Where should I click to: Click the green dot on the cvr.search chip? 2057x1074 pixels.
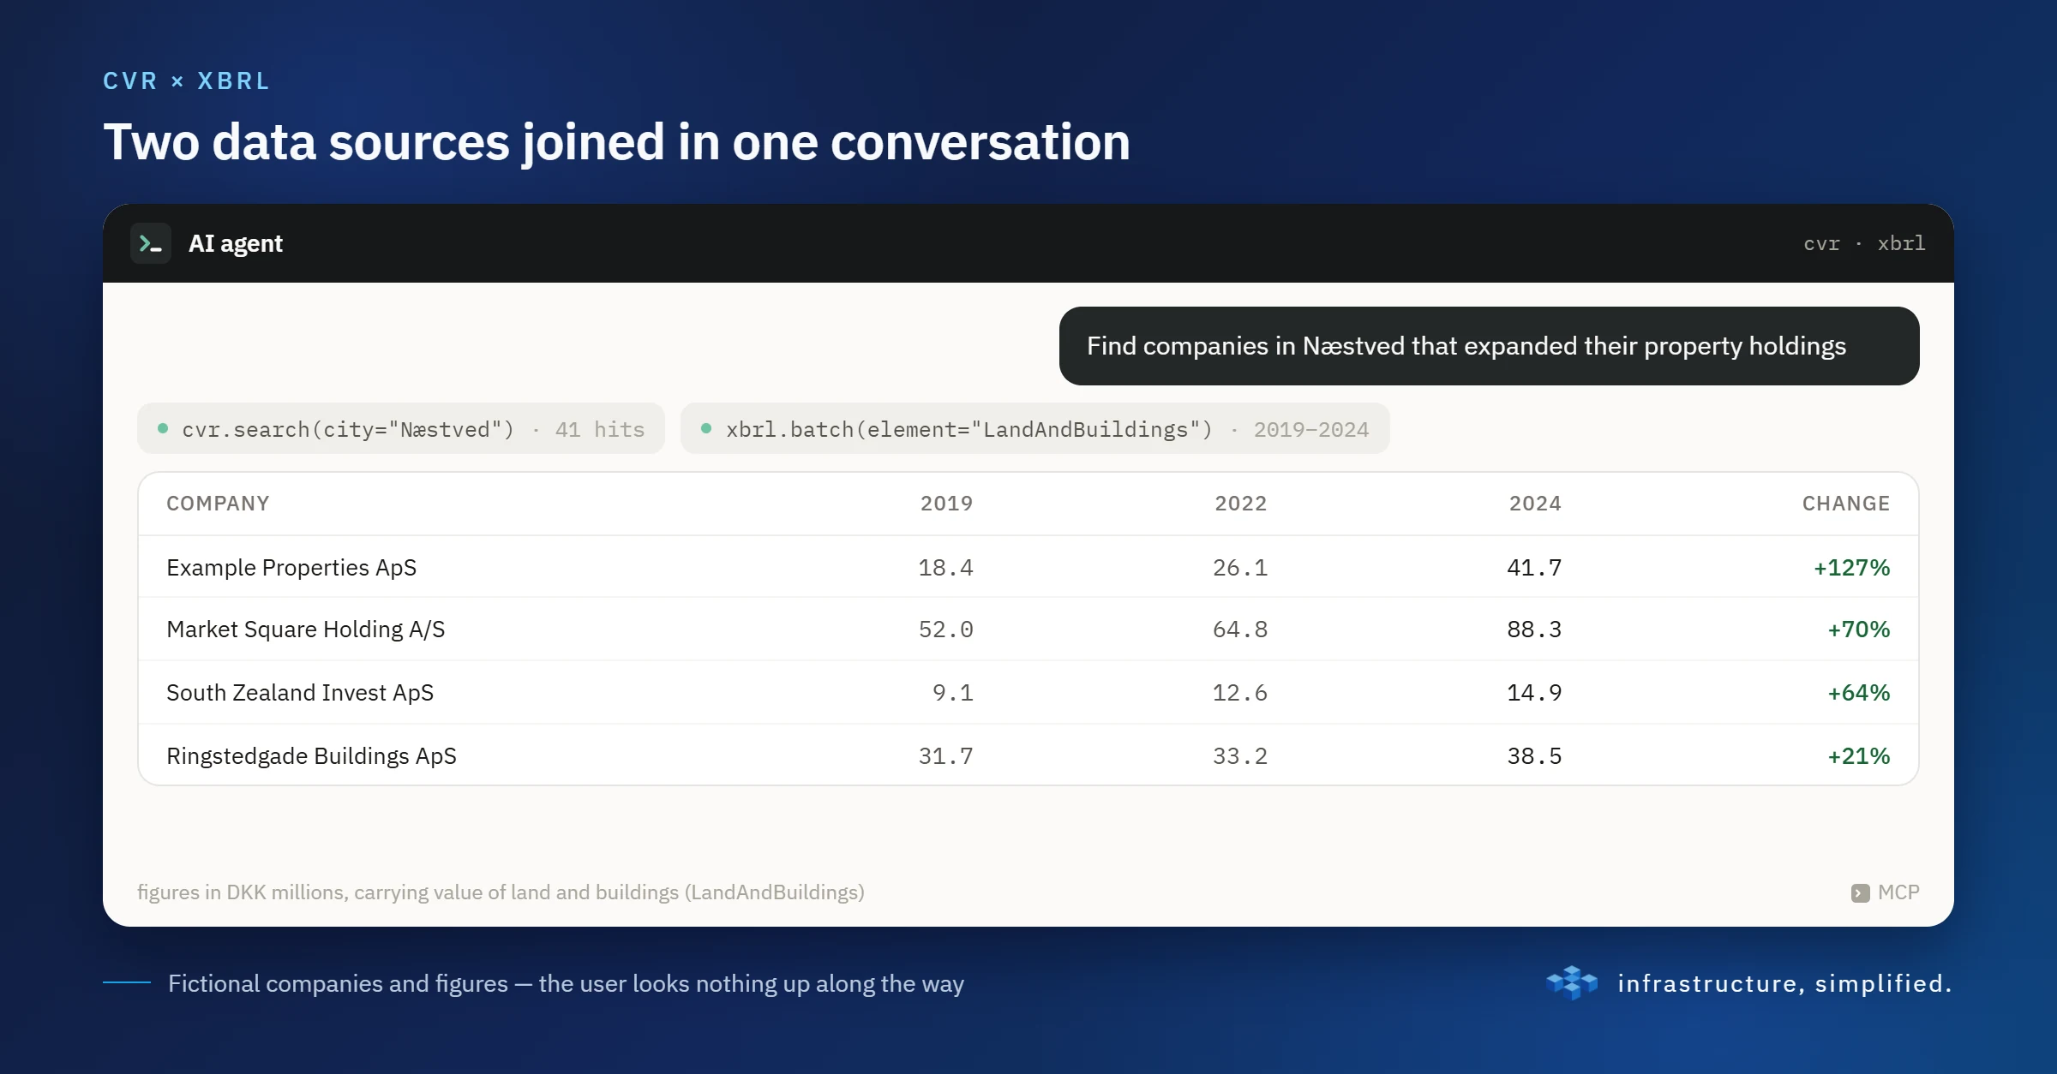(163, 428)
